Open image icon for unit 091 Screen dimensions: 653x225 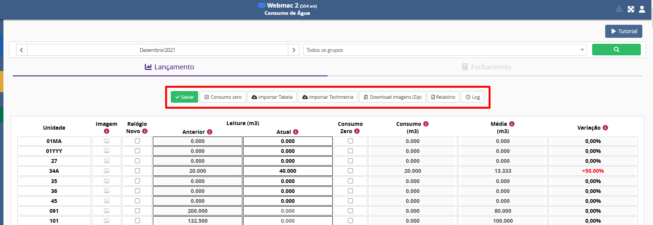click(107, 211)
